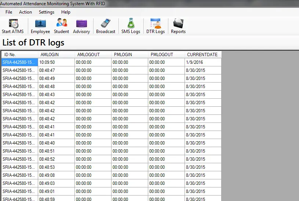
Task: Select the PMLOGOUT cell in the 08:49:08 row
Action: click(166, 175)
